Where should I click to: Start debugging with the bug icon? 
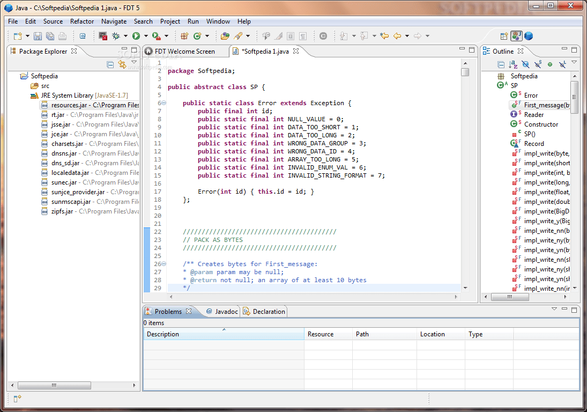pyautogui.click(x=116, y=36)
